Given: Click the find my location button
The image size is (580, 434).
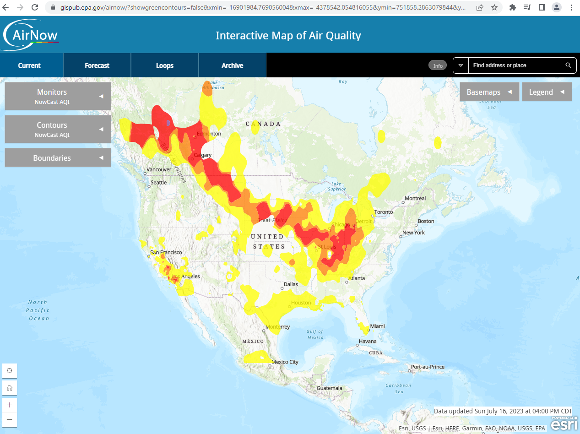Looking at the screenshot, I should 10,371.
